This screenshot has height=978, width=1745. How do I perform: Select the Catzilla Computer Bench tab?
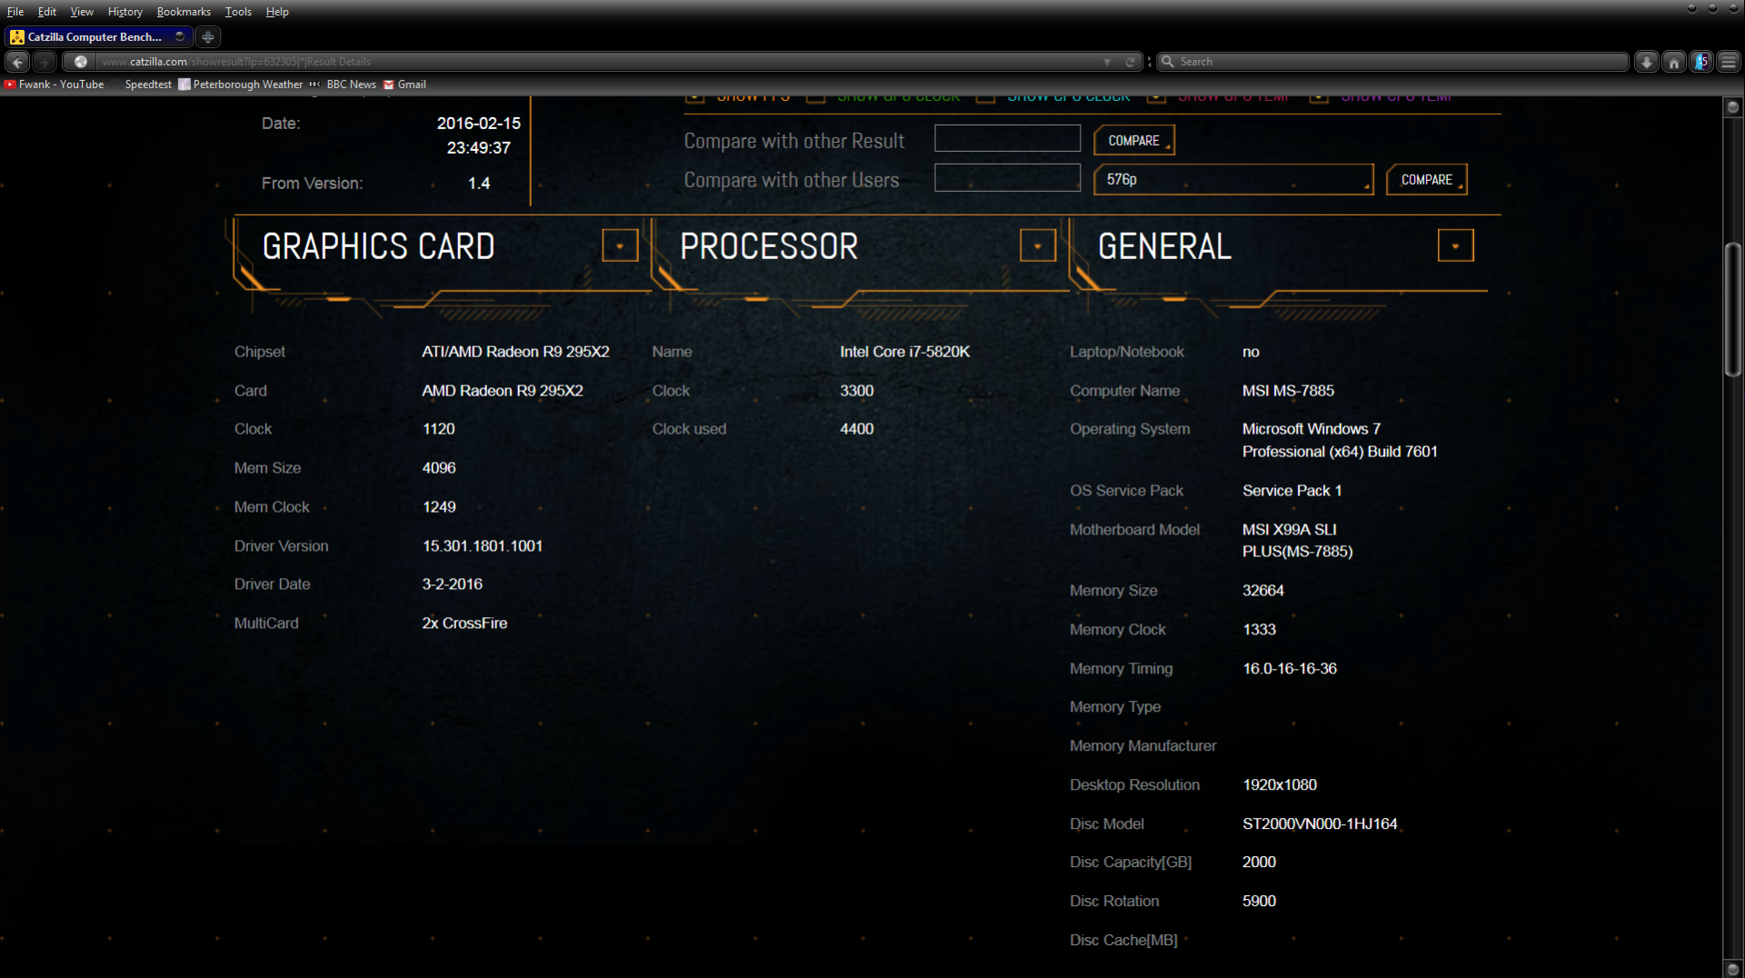click(98, 37)
